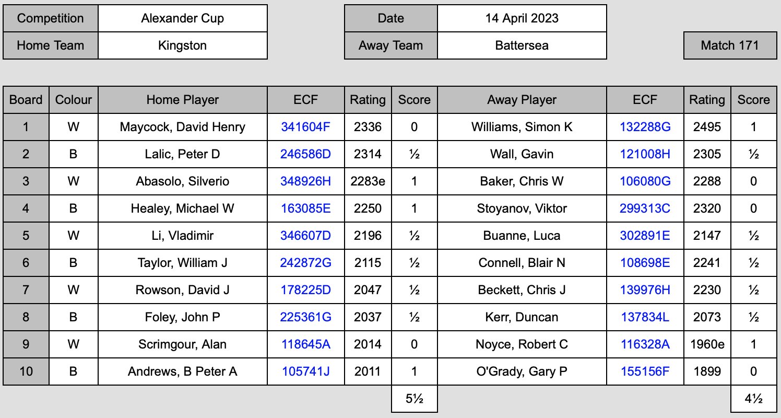This screenshot has height=418, width=781.
Task: Follow ECF link 242872G for William Taylor
Action: [305, 263]
